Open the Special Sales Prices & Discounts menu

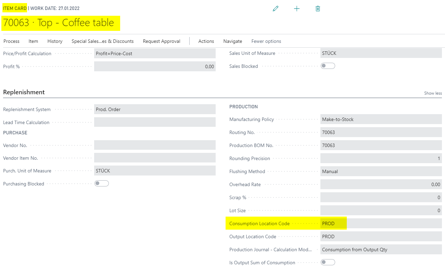[x=102, y=41]
